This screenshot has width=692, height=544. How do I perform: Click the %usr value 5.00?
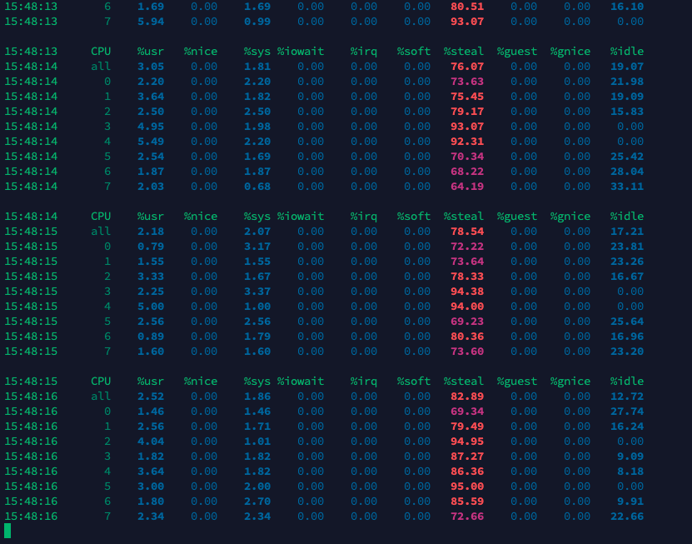(151, 307)
